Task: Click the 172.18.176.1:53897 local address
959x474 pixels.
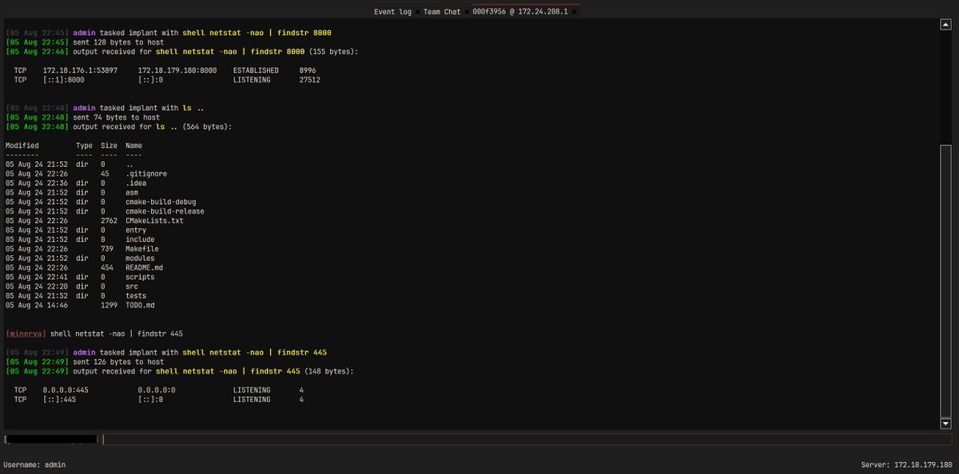Action: pyautogui.click(x=80, y=70)
